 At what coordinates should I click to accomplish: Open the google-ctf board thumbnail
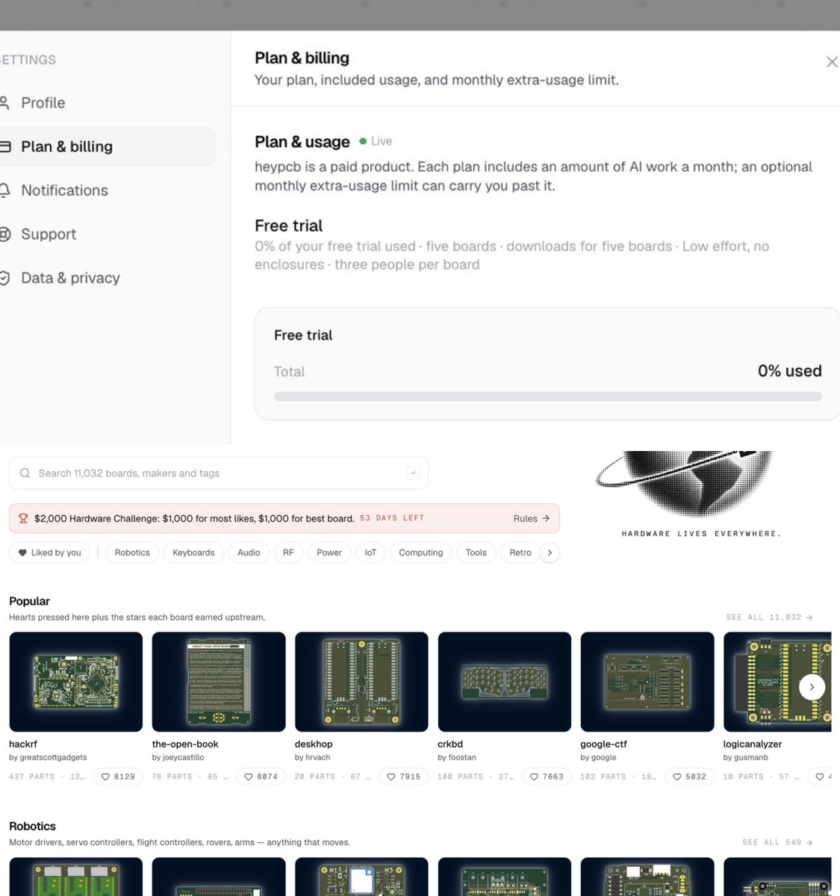point(647,682)
